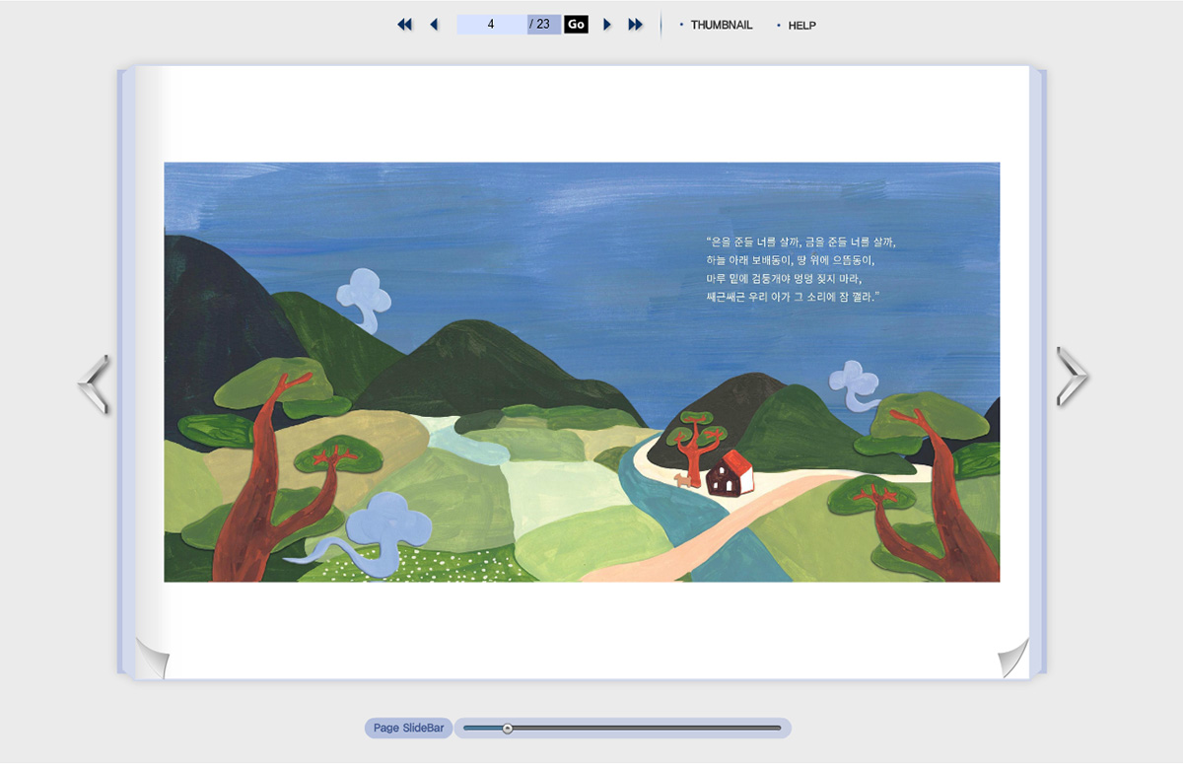Jump to last page with double-right arrow
Screen dimensions: 1183x765
(x=636, y=25)
